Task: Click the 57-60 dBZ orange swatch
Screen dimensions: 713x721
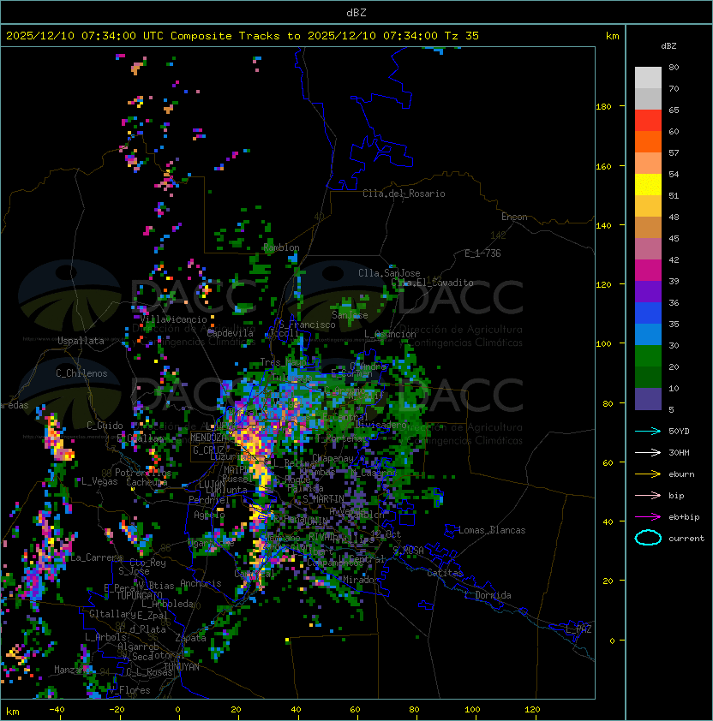Action: click(x=648, y=142)
